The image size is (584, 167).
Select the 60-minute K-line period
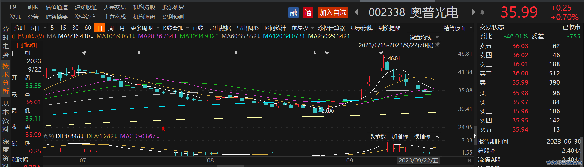click(x=88, y=28)
